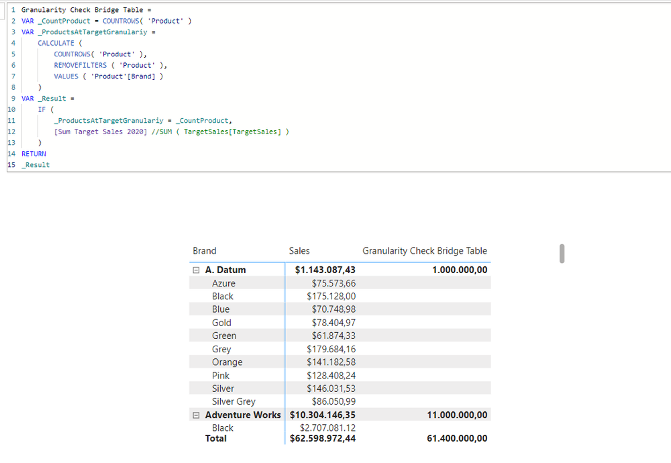Sort the matrix by the Brand column header
The image size is (671, 463).
click(x=203, y=251)
